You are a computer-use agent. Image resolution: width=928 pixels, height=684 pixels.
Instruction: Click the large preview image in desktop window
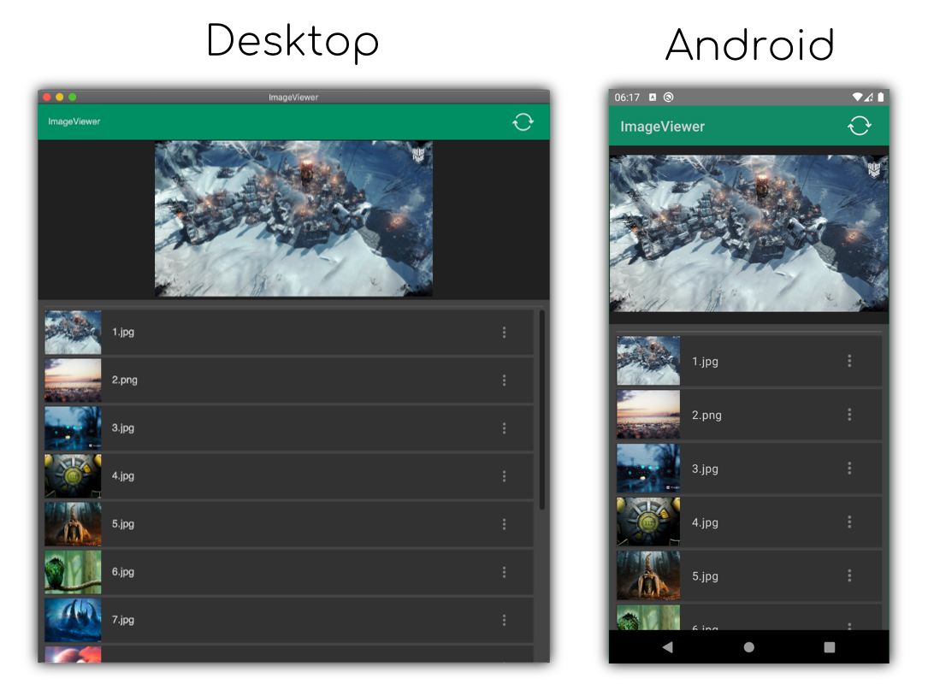coord(293,219)
